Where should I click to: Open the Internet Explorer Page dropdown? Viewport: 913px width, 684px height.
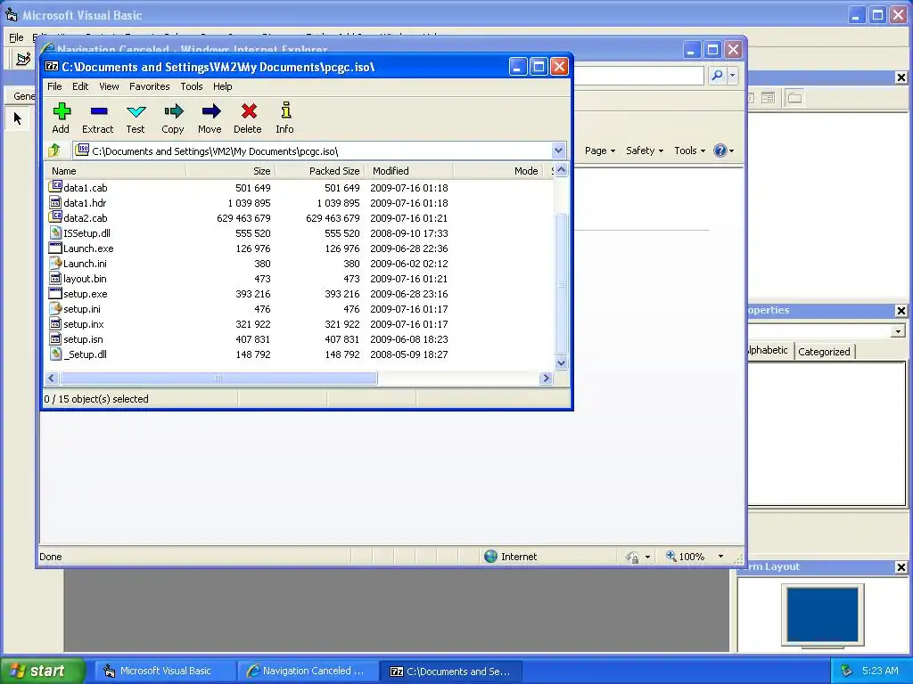pos(600,151)
